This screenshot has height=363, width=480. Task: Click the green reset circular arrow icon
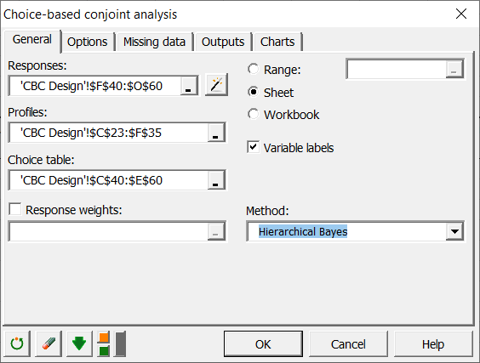click(17, 343)
